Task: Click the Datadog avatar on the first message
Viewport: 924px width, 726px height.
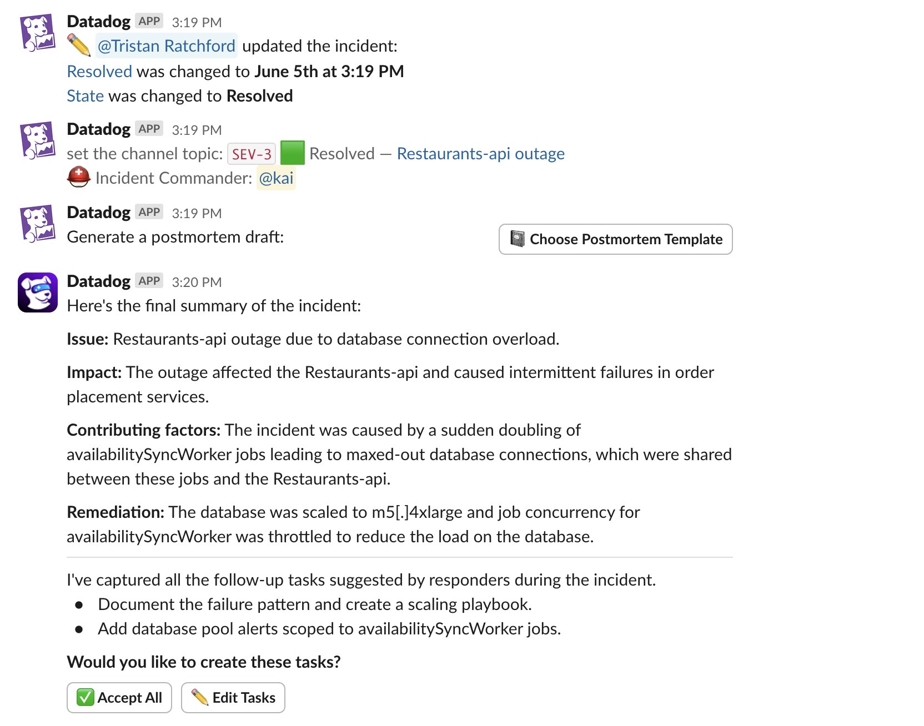Action: [x=38, y=33]
